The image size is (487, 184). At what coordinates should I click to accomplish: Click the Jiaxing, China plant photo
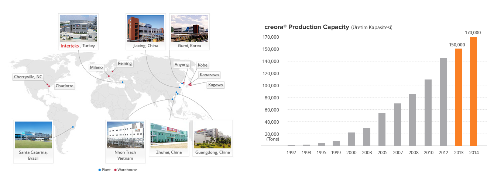tap(145, 28)
